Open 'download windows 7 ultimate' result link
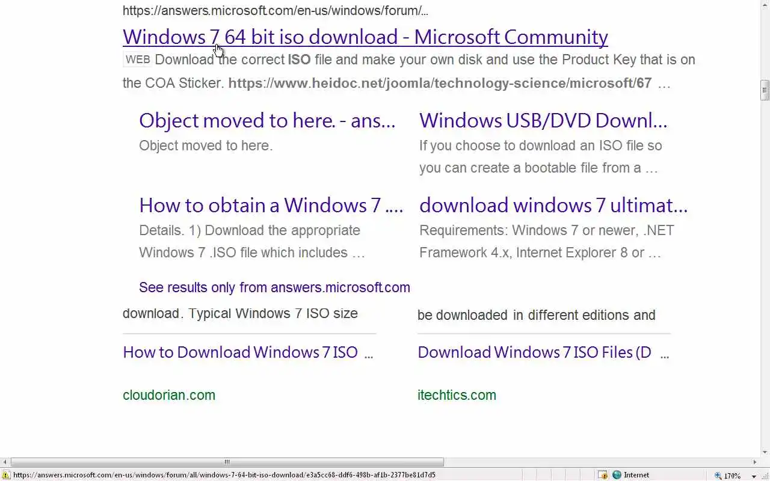 (553, 205)
